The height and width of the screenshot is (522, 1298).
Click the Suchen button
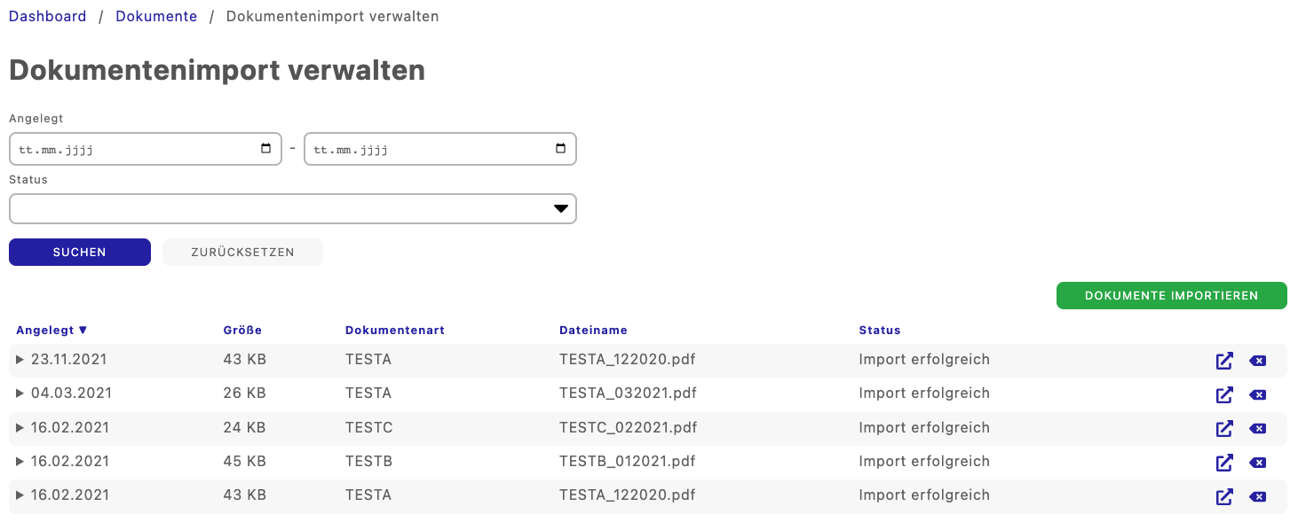80,253
